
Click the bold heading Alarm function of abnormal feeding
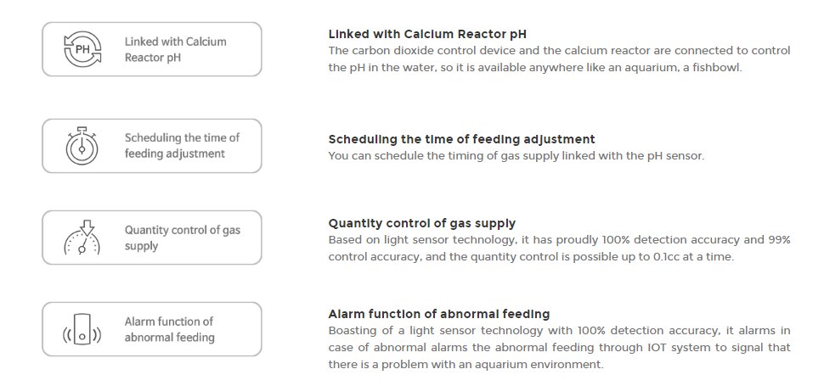point(439,314)
